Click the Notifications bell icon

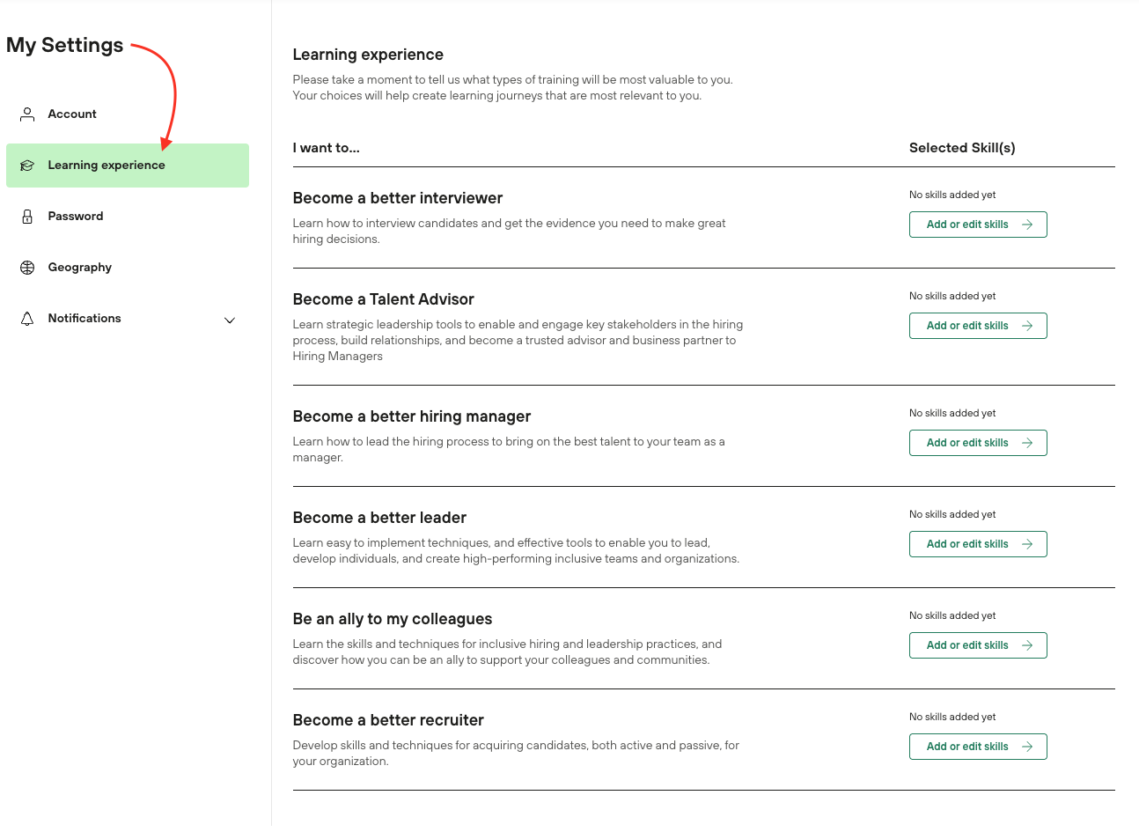point(27,319)
